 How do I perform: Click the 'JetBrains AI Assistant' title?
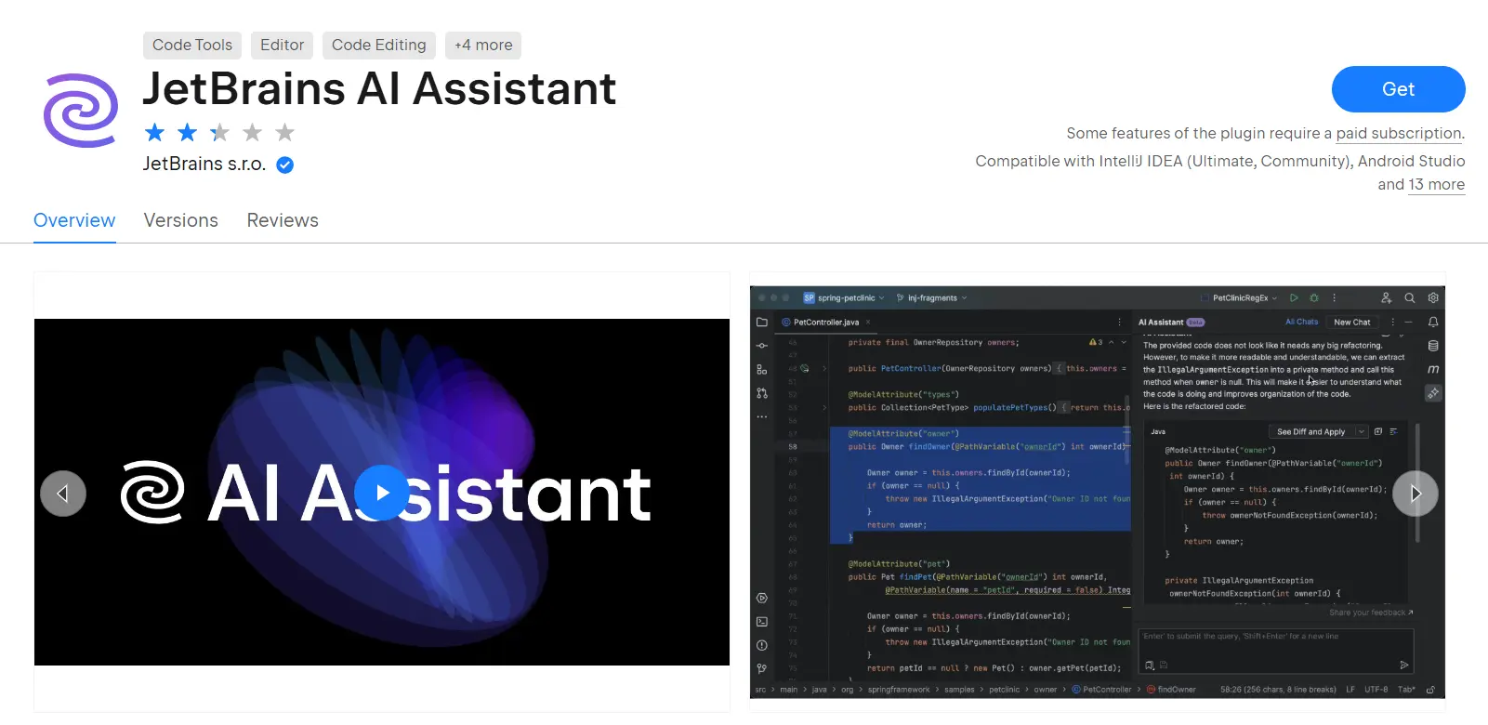(x=379, y=89)
